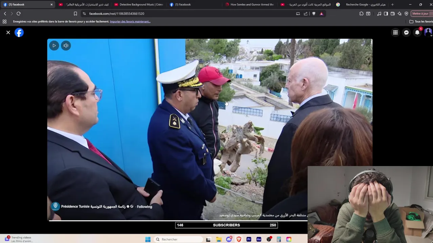The image size is (433, 243).
Task: Mute the reel audio
Action: coord(66,46)
